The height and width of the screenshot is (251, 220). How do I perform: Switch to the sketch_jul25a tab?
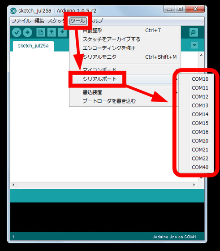pyautogui.click(x=33, y=46)
